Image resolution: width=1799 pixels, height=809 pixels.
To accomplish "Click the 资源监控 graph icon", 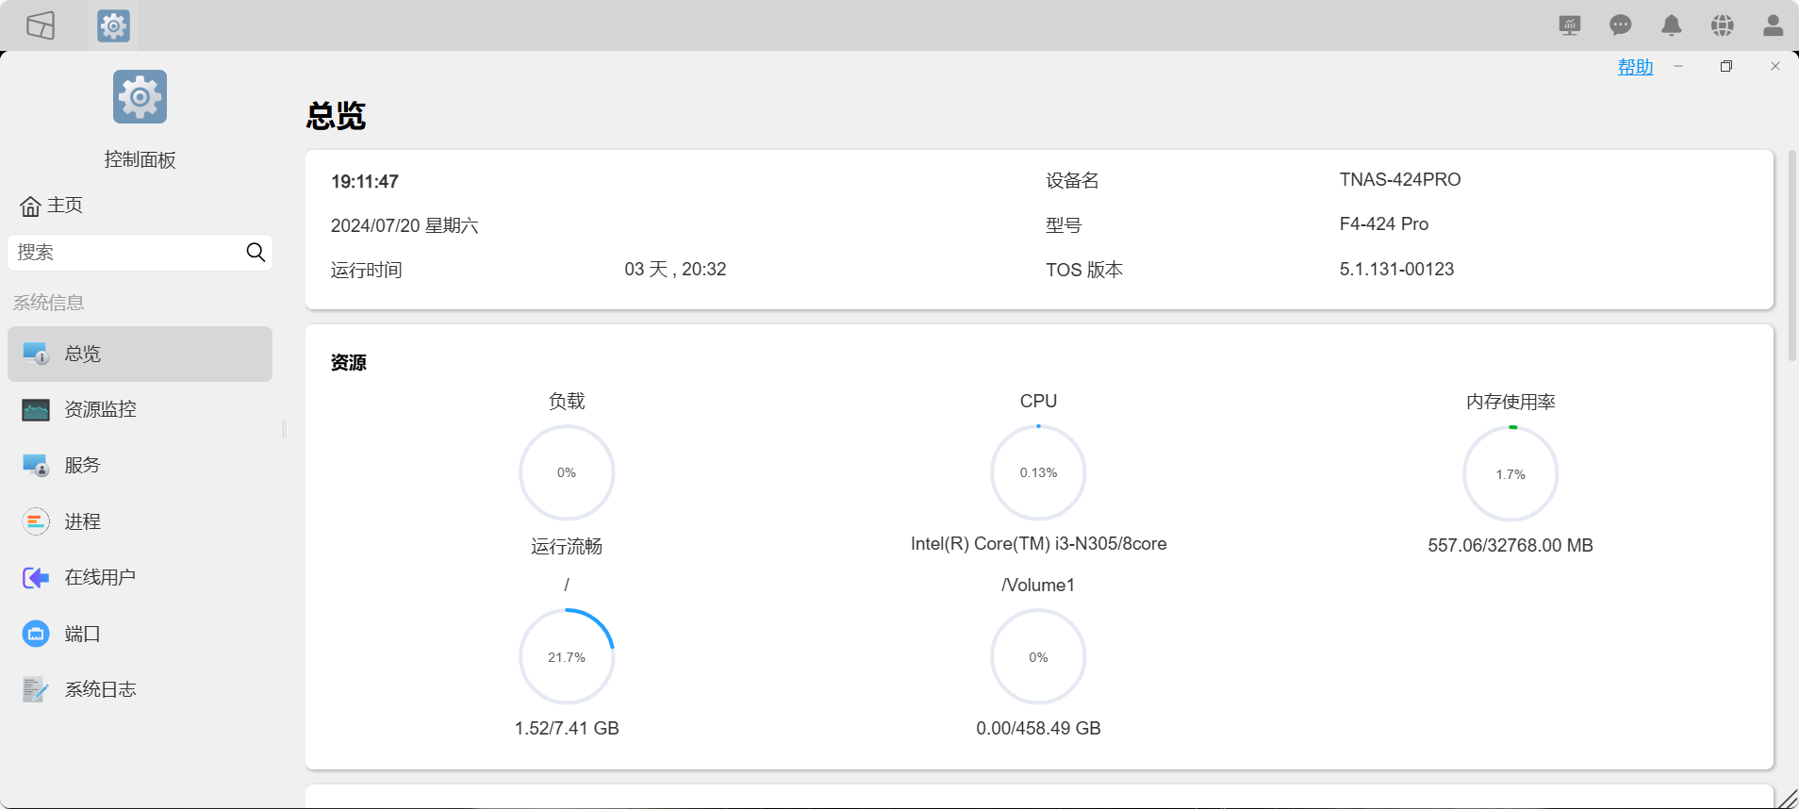I will [36, 409].
